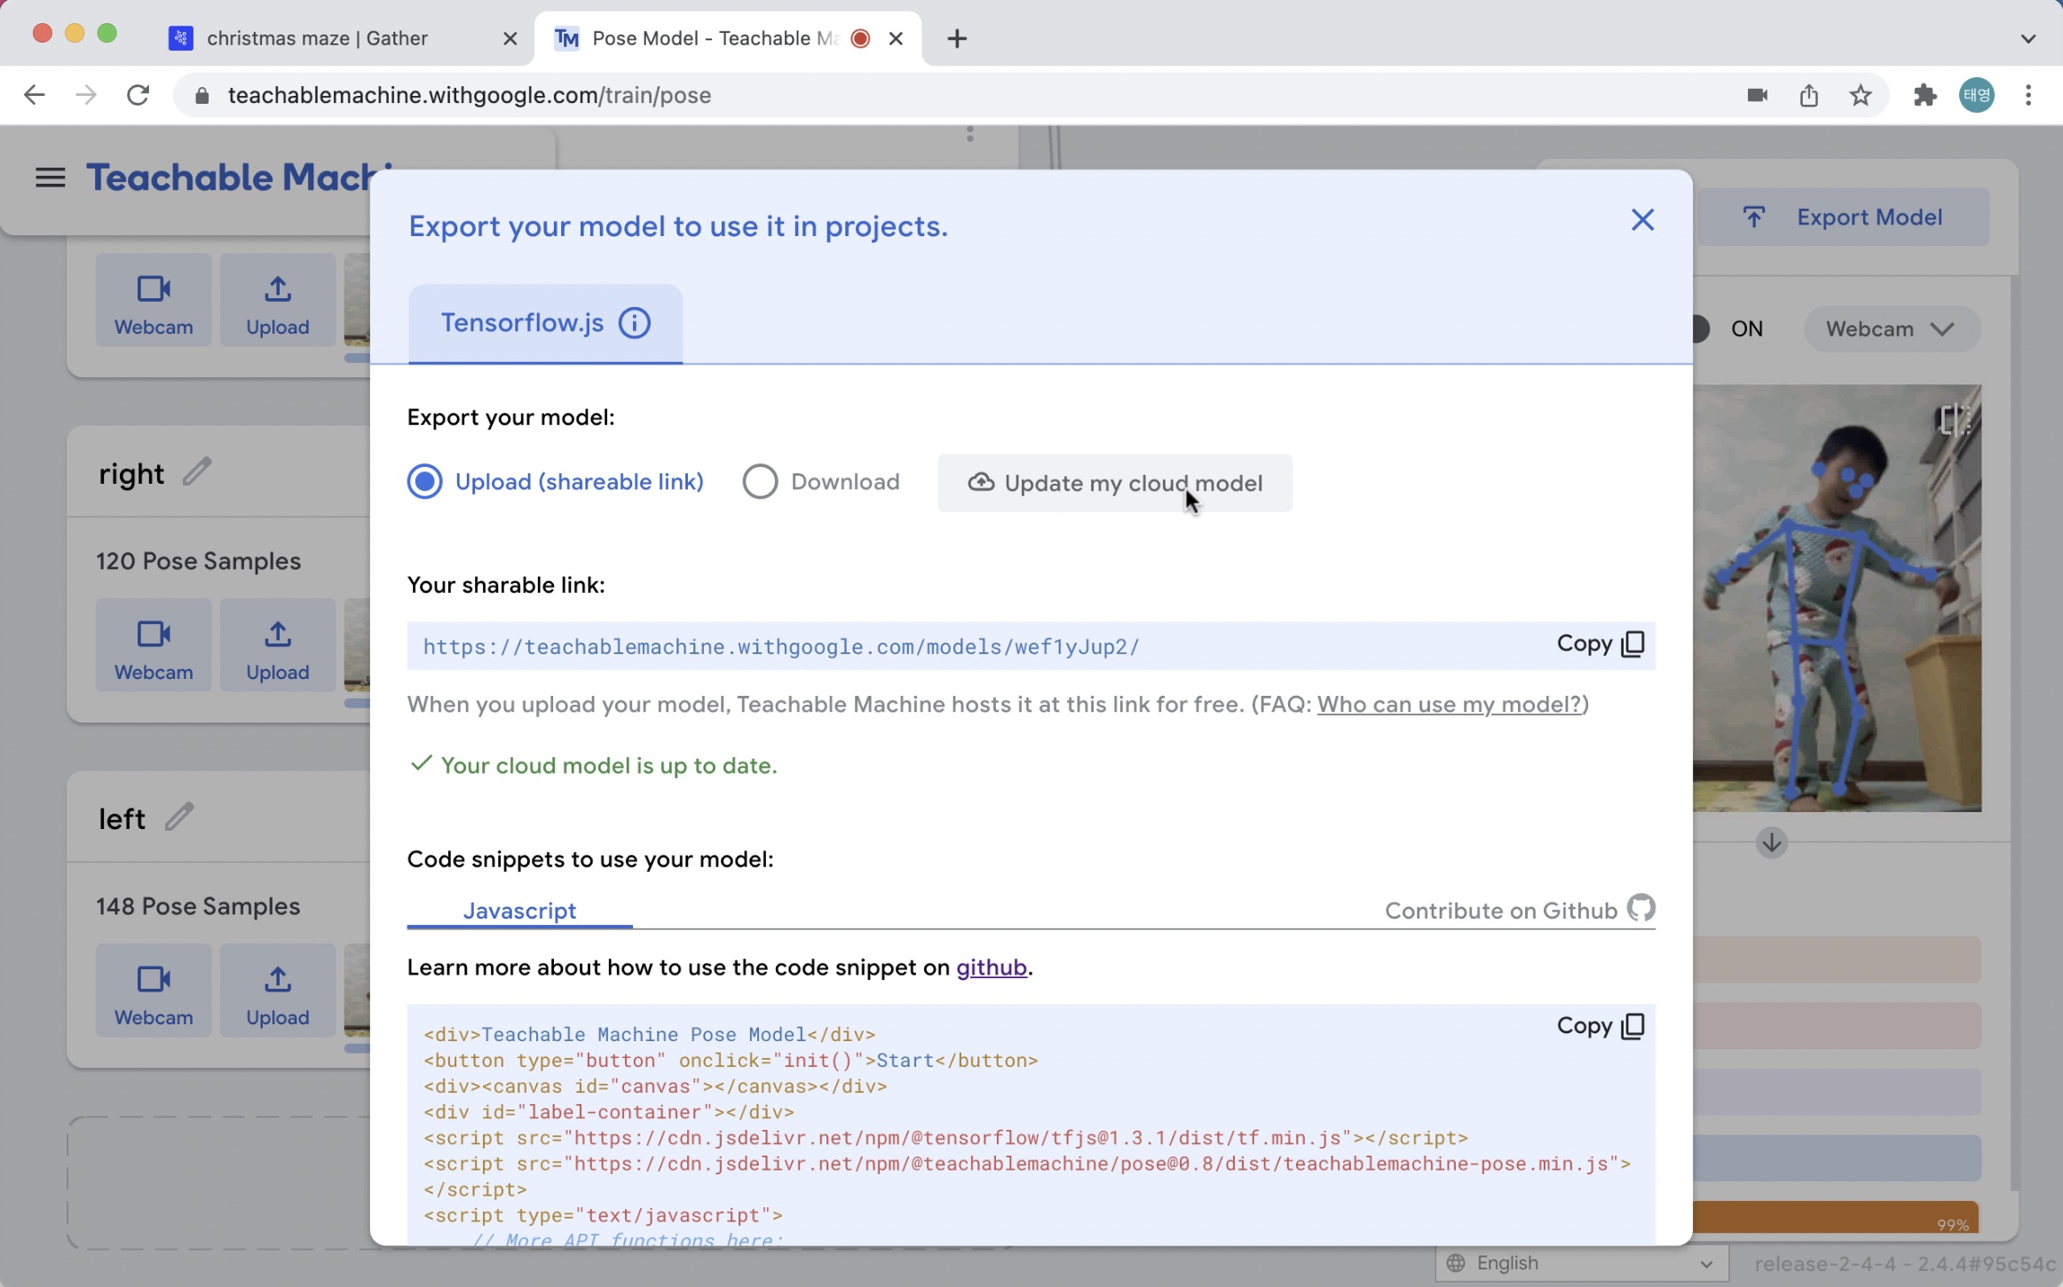This screenshot has width=2063, height=1287.
Task: Copy the Javascript code snippet
Action: (x=1598, y=1026)
